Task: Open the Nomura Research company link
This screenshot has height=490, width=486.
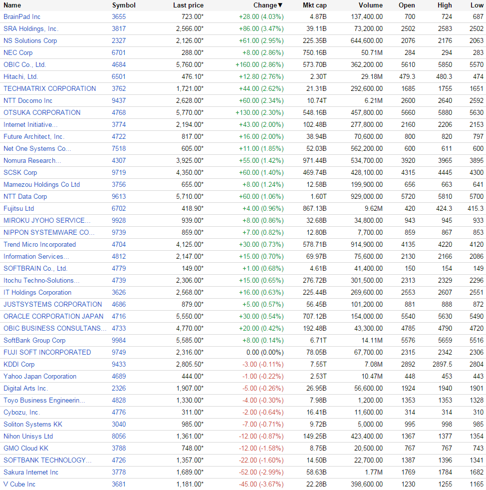Action: (x=32, y=160)
